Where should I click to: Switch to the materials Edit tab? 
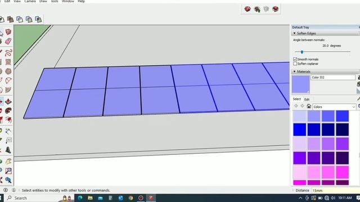307,99
